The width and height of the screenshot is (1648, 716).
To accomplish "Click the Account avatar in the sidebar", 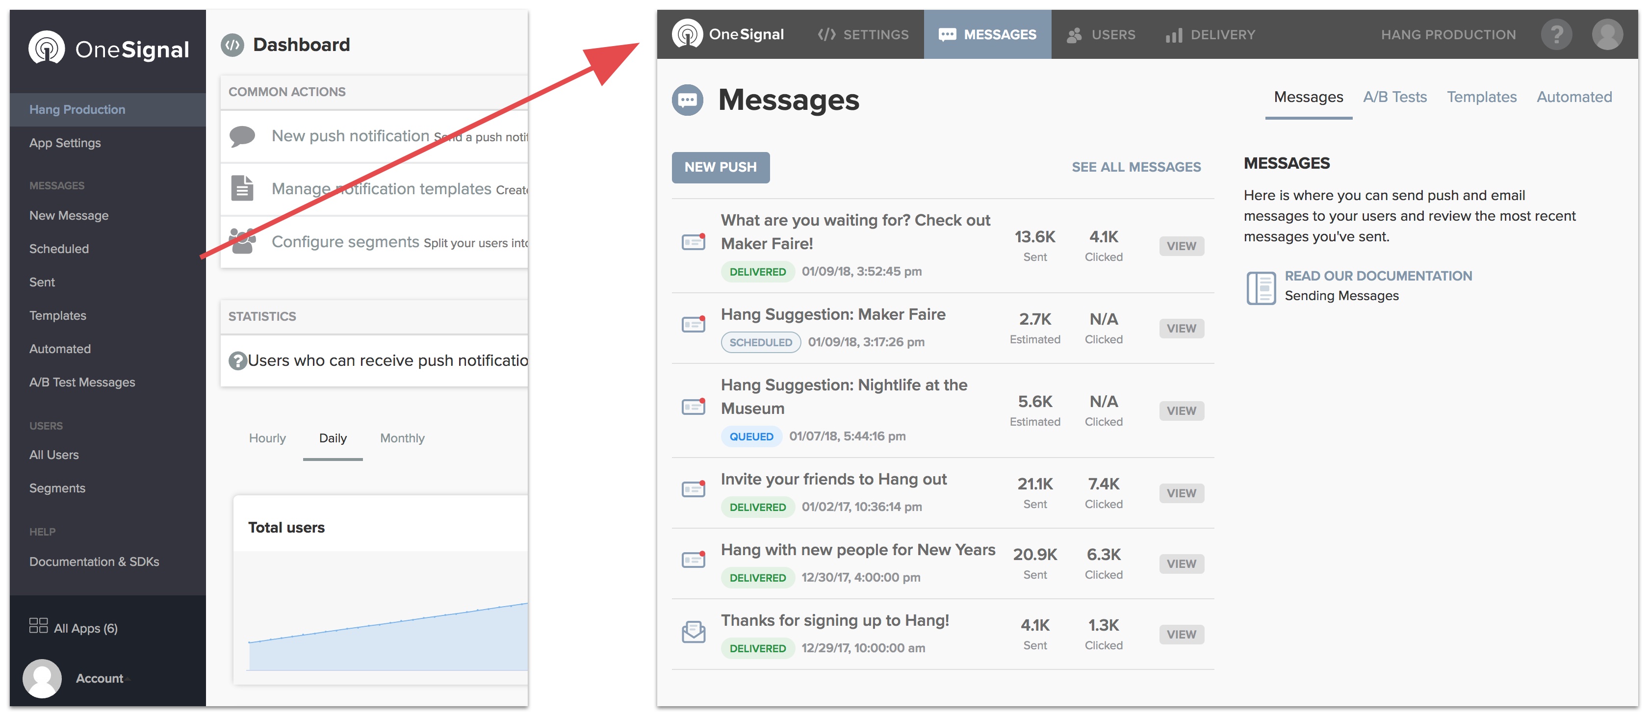I will 42,678.
